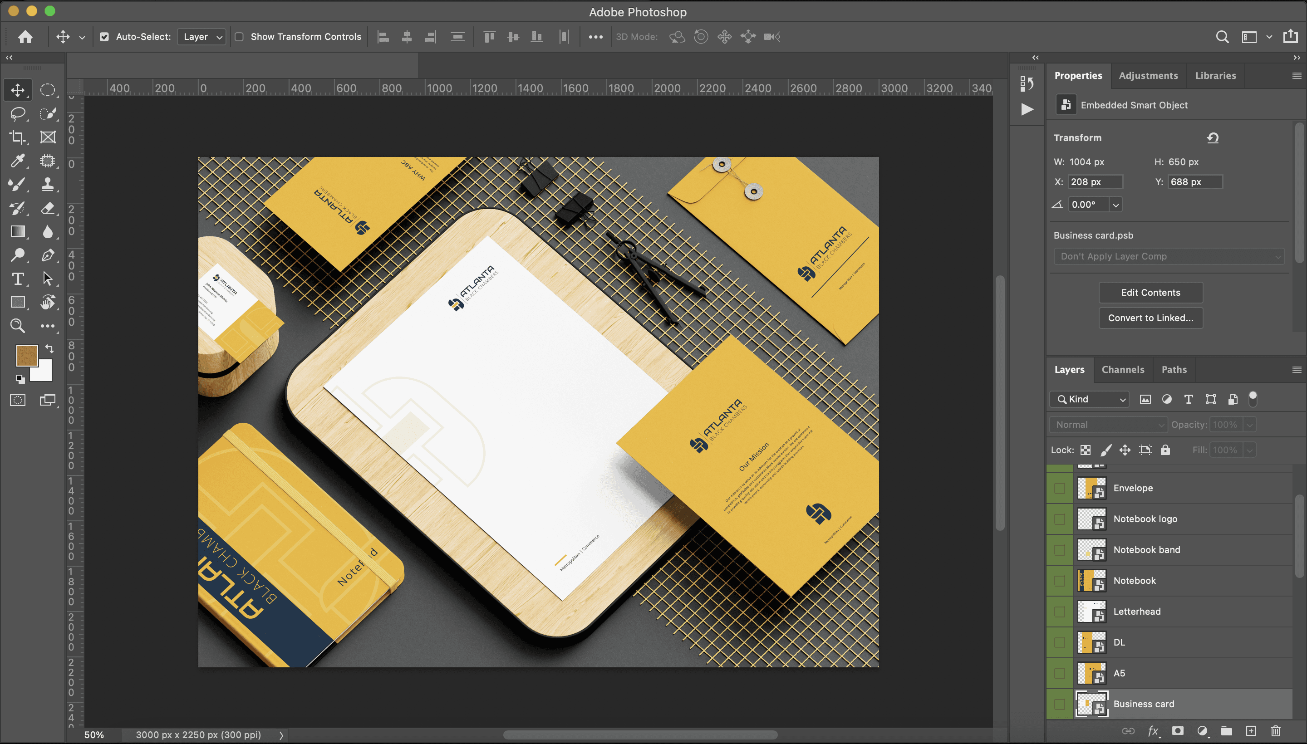
Task: Swap foreground and background colors
Action: (49, 348)
